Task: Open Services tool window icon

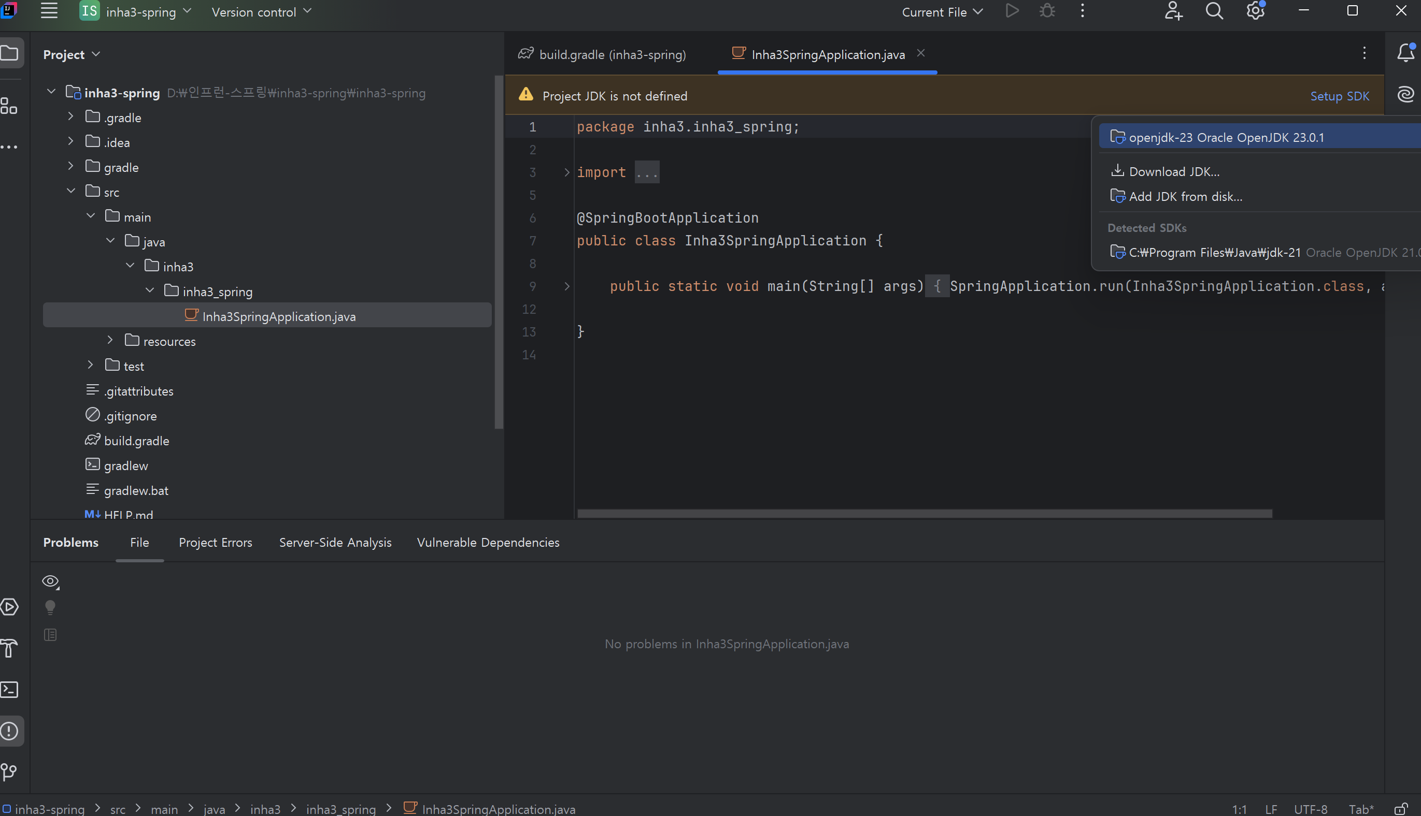Action: coord(9,607)
